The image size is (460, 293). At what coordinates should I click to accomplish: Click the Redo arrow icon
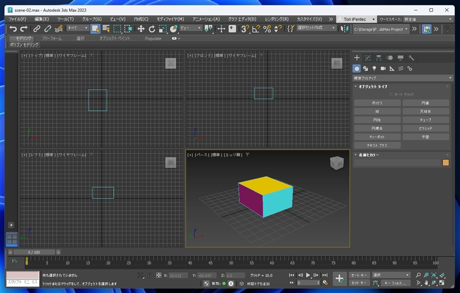pyautogui.click(x=24, y=29)
